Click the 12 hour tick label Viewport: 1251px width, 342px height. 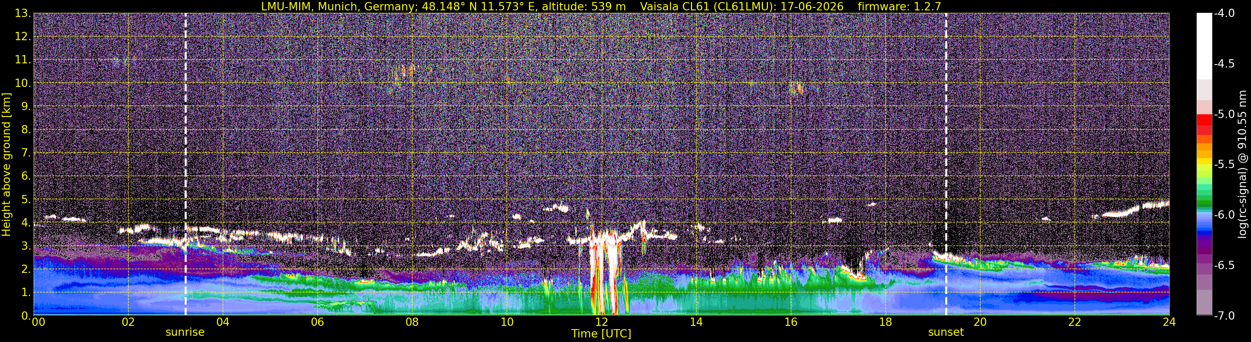point(601,322)
